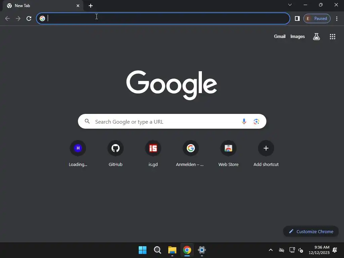Open the Google apps grid
The image size is (344, 258).
333,37
